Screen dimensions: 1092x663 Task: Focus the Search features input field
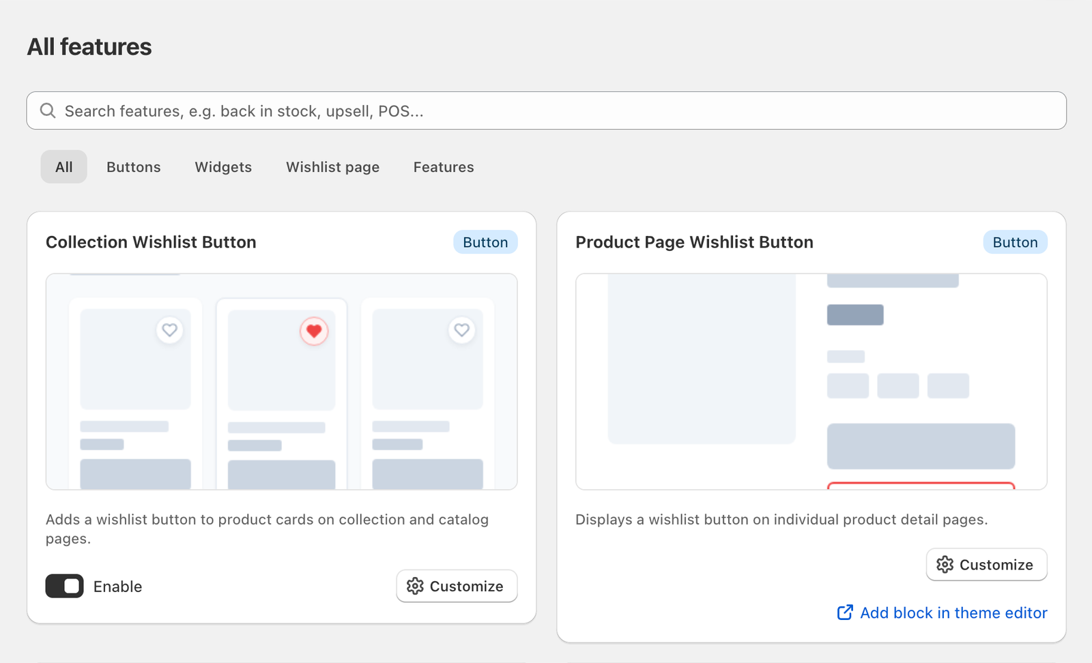tap(546, 110)
